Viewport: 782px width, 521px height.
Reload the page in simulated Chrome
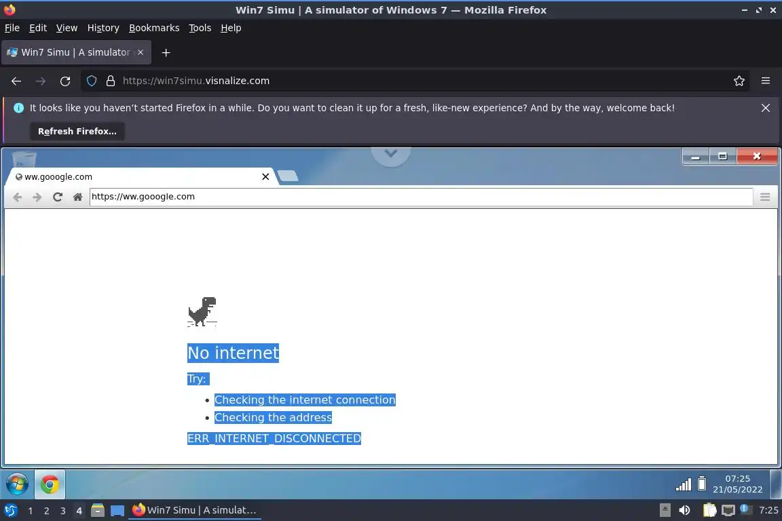57,197
